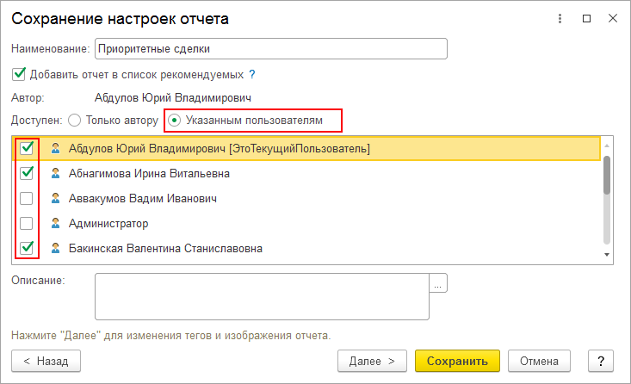
Task: Open the description editor with the ellipsis button
Action: [x=439, y=283]
